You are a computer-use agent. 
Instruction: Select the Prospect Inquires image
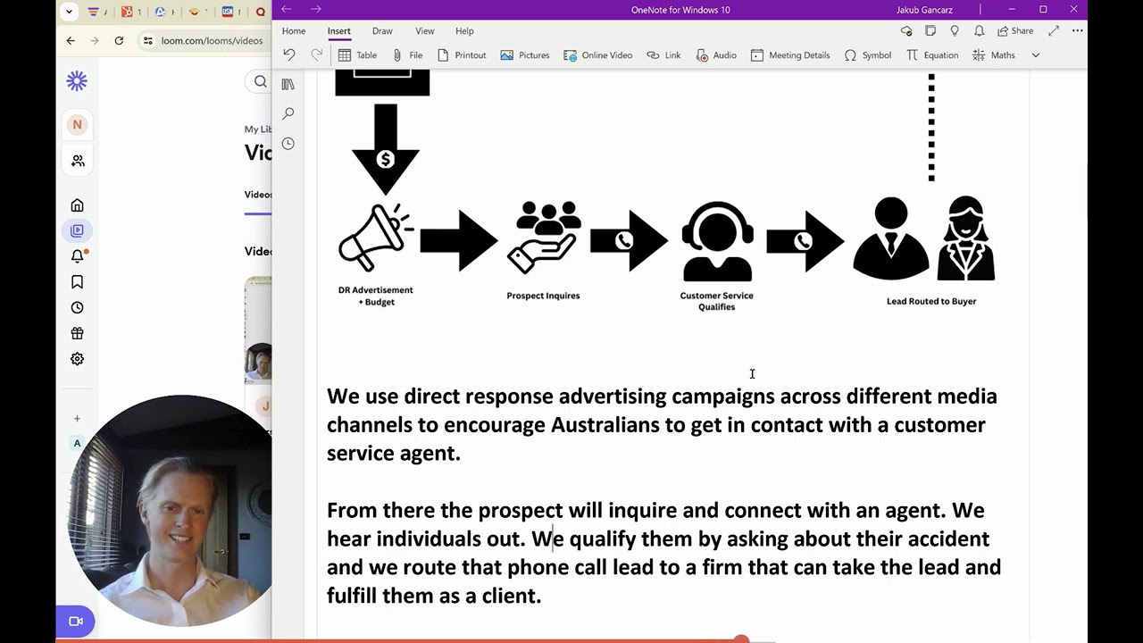[543, 238]
